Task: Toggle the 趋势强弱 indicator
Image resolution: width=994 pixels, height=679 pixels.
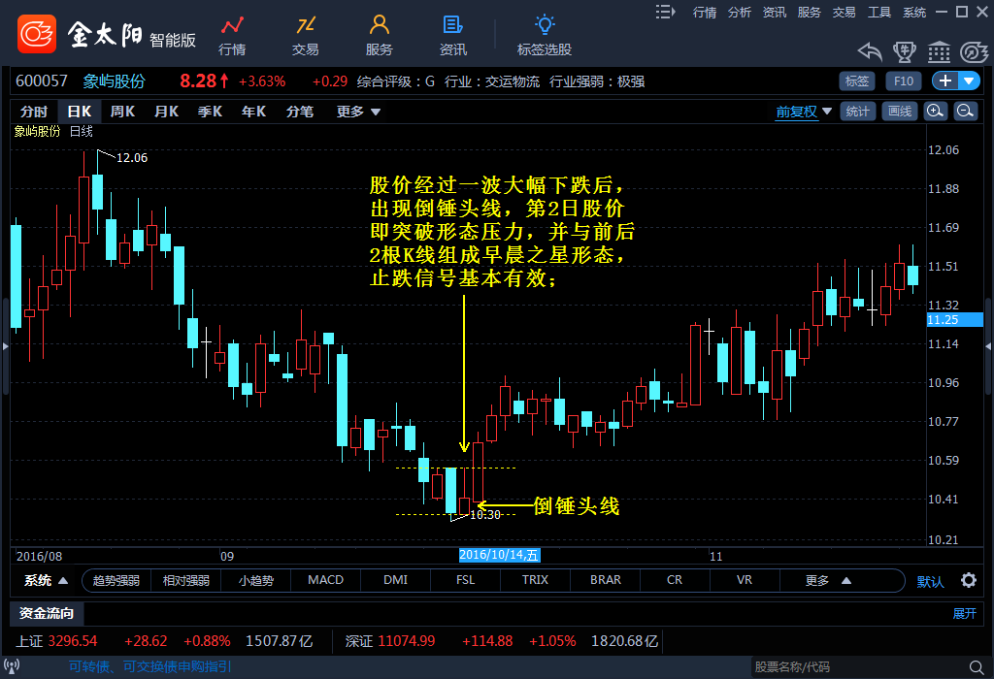Action: [x=116, y=581]
